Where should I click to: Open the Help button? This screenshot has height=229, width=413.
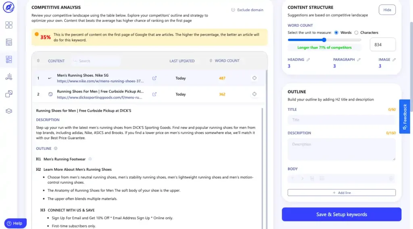pos(15,223)
